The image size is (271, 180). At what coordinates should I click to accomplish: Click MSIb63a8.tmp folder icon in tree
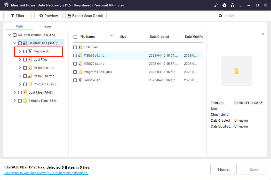[30, 68]
